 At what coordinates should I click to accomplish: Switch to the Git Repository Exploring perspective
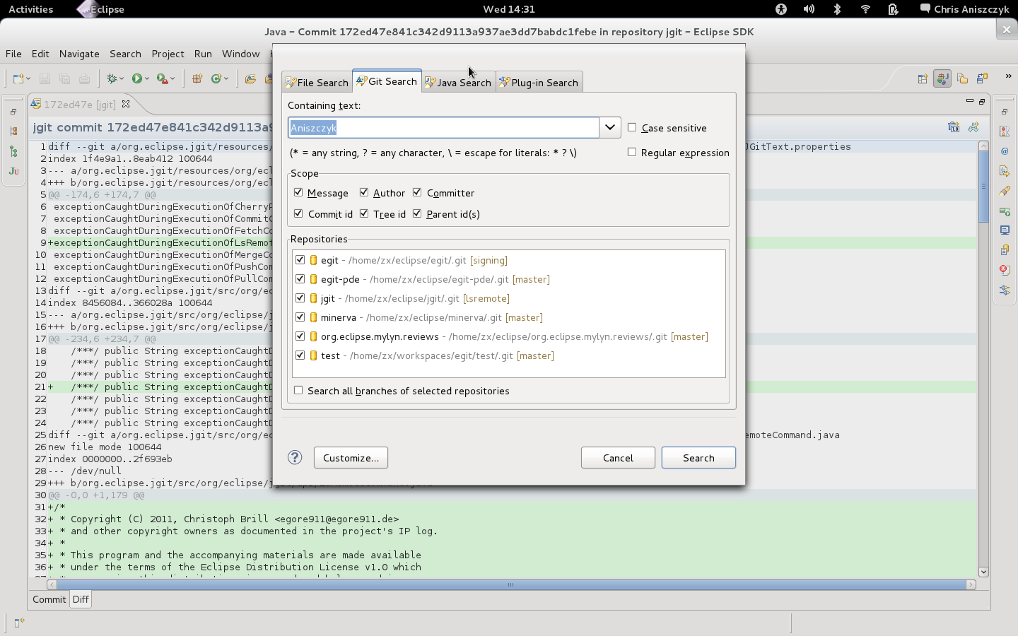(982, 78)
